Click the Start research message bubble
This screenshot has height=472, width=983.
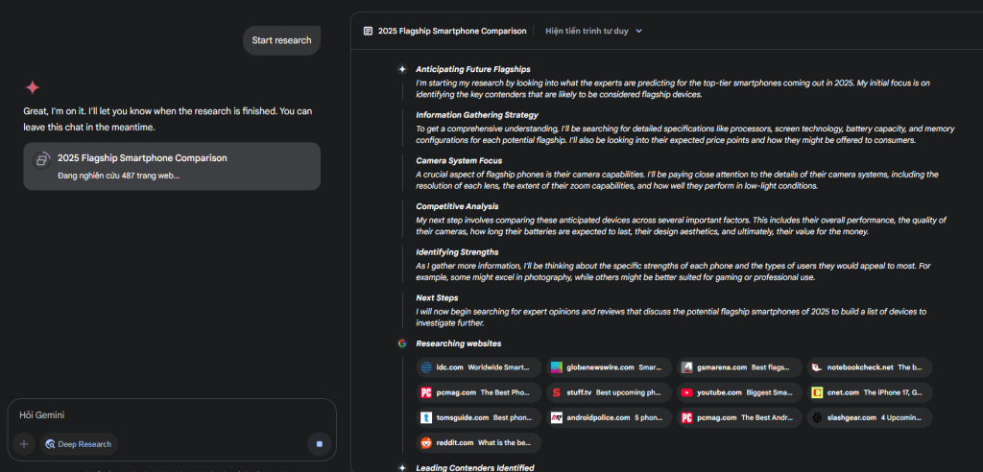click(x=281, y=40)
